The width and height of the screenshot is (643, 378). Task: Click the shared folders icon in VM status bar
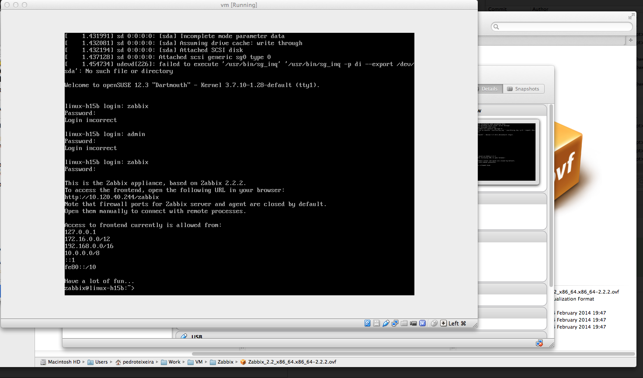click(x=404, y=323)
